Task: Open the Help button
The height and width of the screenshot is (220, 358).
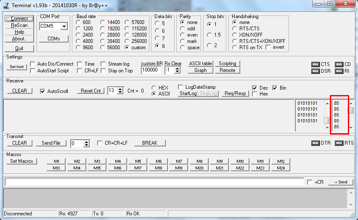Action: 19,32
